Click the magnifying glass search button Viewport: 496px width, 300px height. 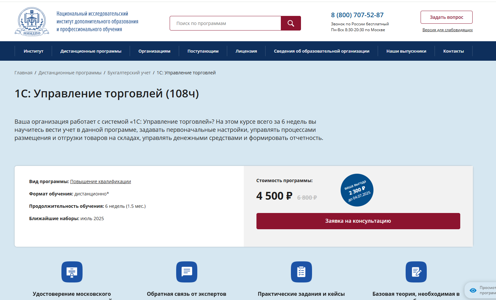291,23
